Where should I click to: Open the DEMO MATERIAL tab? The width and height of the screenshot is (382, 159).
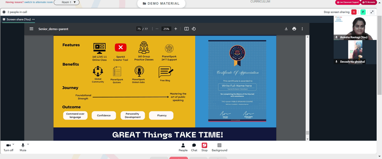[161, 4]
